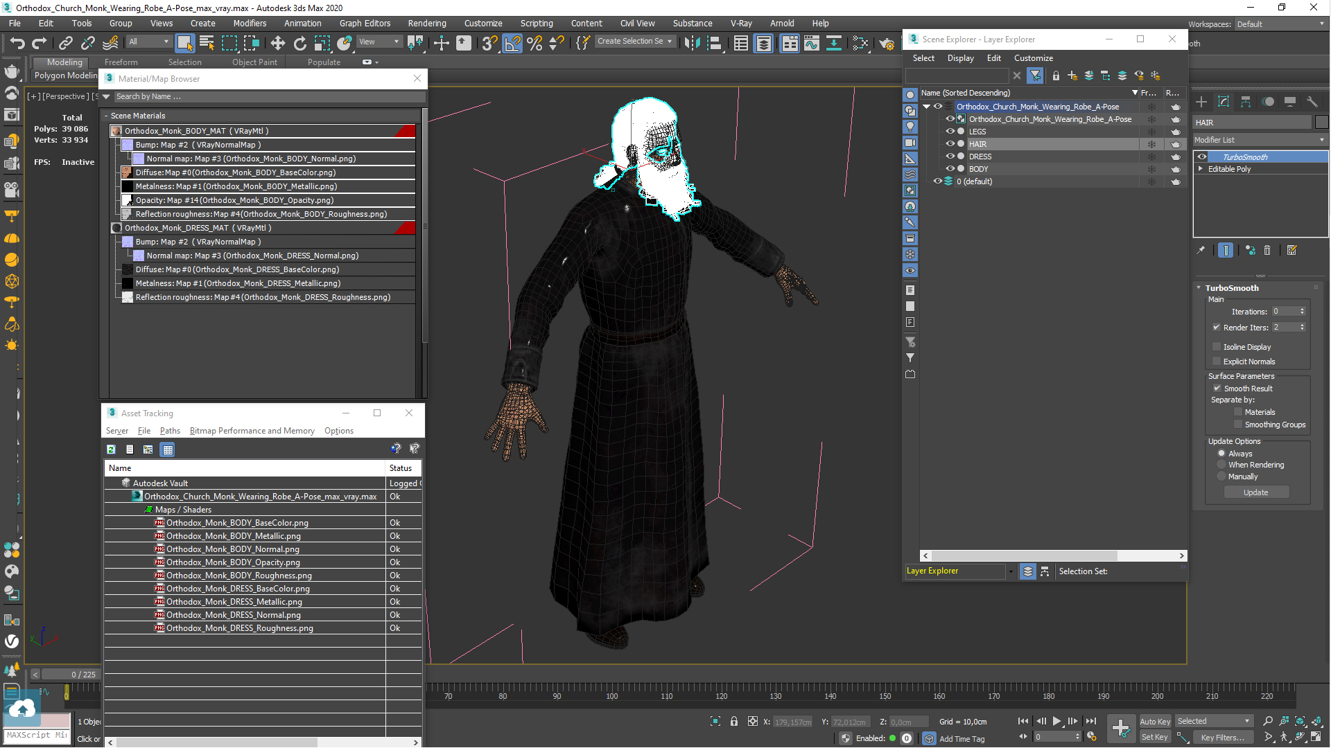This screenshot has height=748, width=1331.
Task: Choose the Select and Move tool
Action: [277, 44]
